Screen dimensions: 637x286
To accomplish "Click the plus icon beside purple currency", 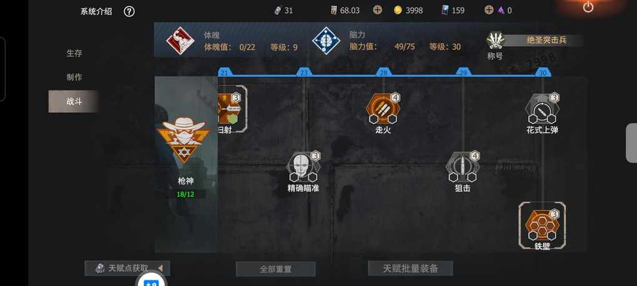I will [x=489, y=10].
